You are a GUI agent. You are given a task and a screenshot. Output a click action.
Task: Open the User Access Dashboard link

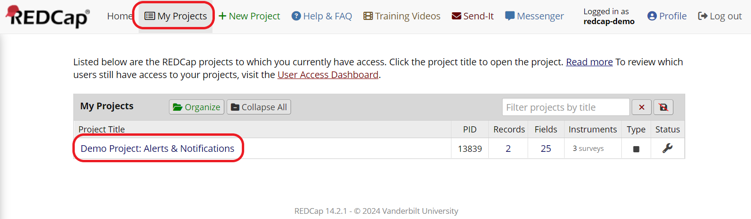[x=328, y=75]
